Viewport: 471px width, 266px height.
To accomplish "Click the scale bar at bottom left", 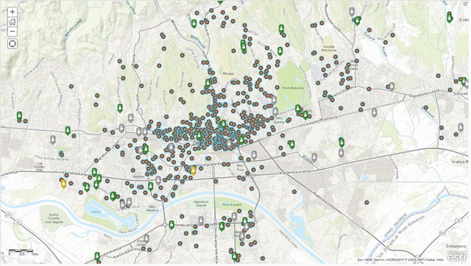I will pyautogui.click(x=21, y=251).
